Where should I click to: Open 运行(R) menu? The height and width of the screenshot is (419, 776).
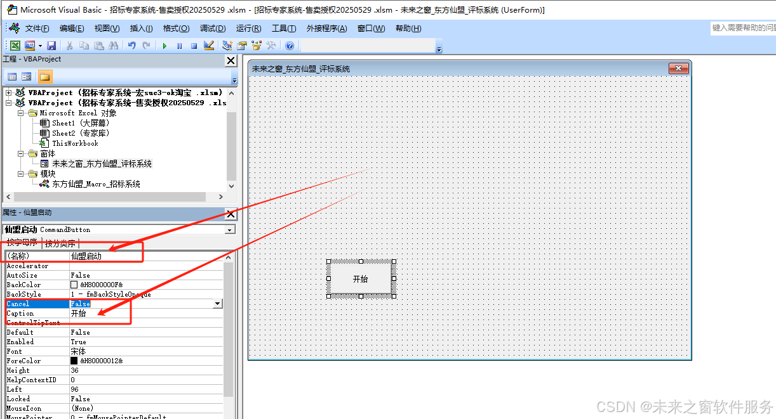248,29
